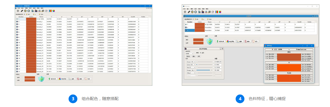Select the A illuminant radio in right window
The image size is (330, 107).
pyautogui.click(x=200, y=19)
